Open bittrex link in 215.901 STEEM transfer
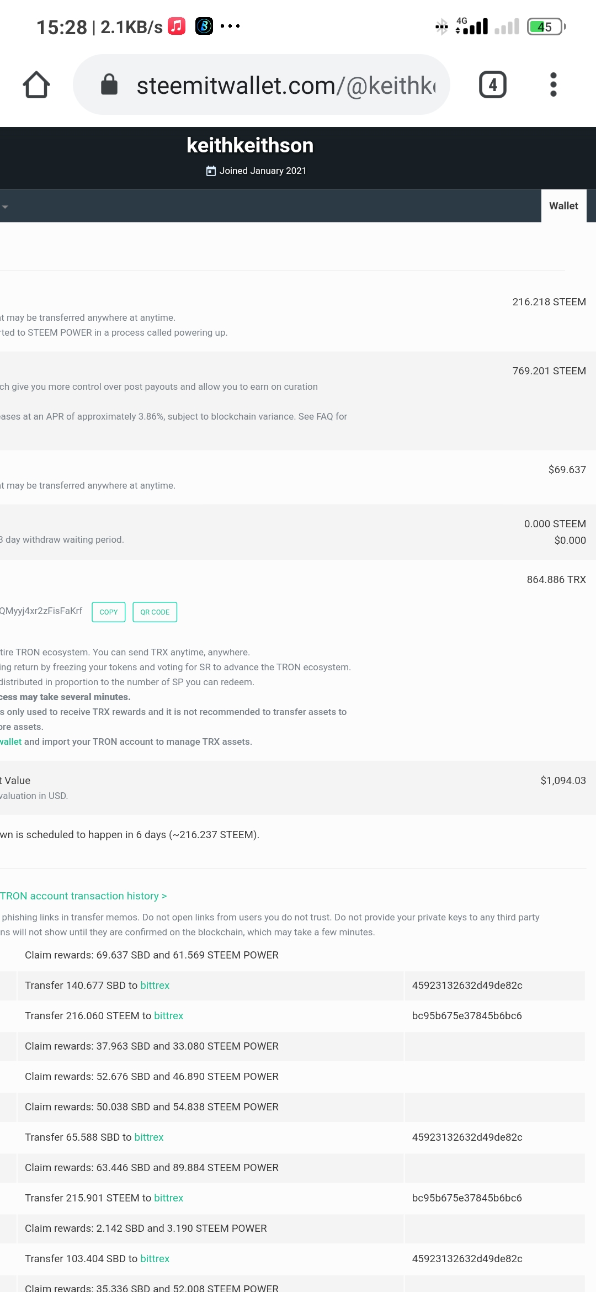The width and height of the screenshot is (596, 1292). click(168, 1198)
